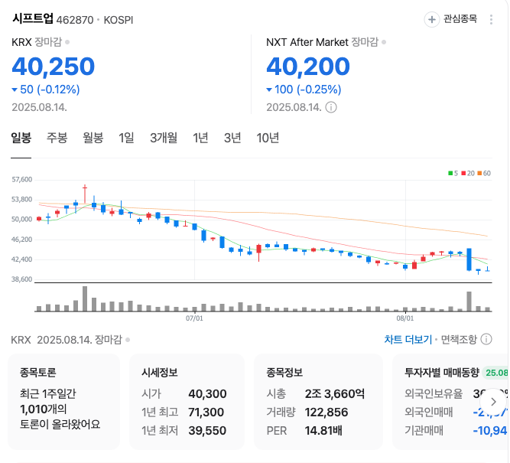Click the 거래량 value 122,856
The image size is (510, 463).
tap(326, 412)
